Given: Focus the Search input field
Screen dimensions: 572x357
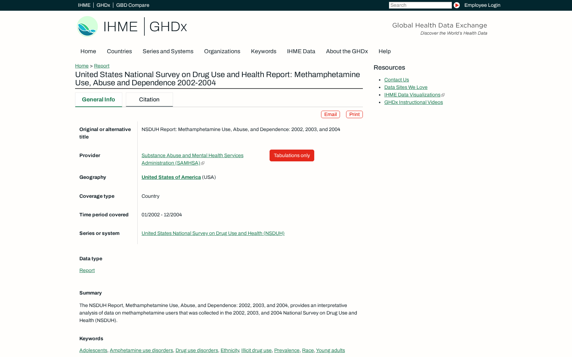Looking at the screenshot, I should click(420, 5).
